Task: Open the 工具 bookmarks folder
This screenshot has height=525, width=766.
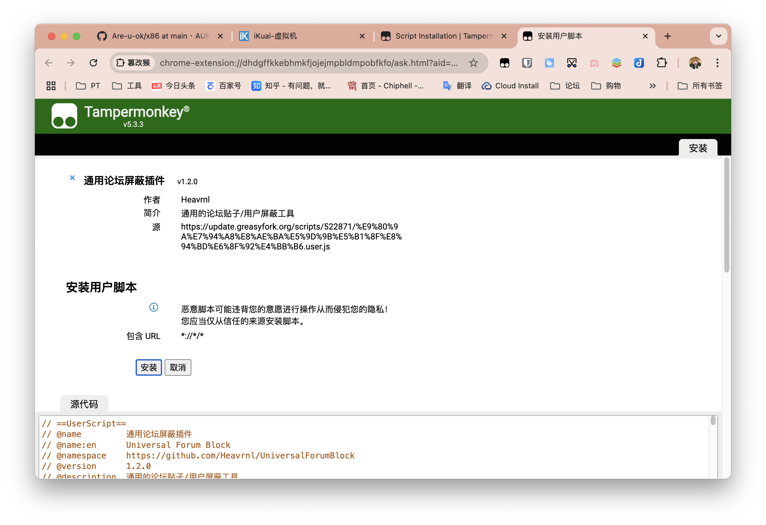Action: tap(127, 86)
